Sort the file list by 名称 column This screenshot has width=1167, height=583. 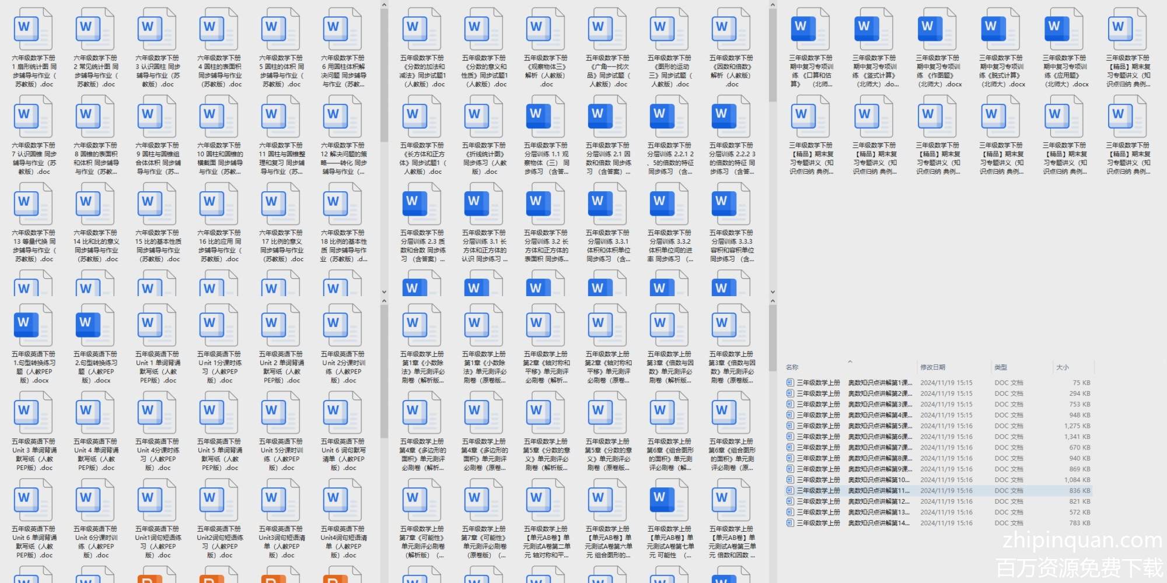coord(792,367)
